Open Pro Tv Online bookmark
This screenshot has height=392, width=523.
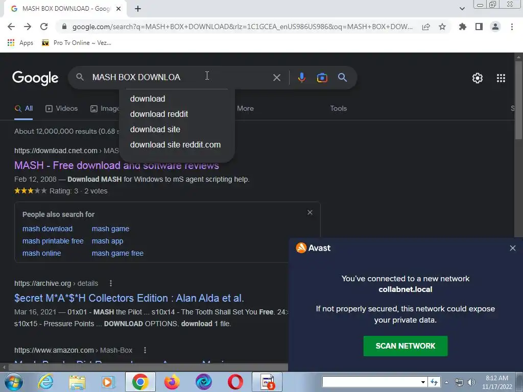77,43
